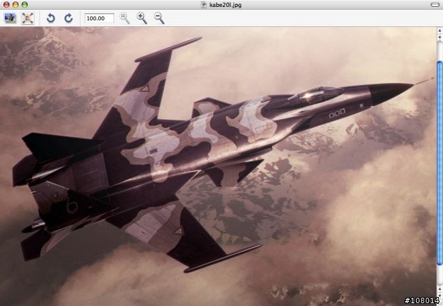Zoom the window with the green button
Screen dimensions: 443x306
click(x=25, y=5)
